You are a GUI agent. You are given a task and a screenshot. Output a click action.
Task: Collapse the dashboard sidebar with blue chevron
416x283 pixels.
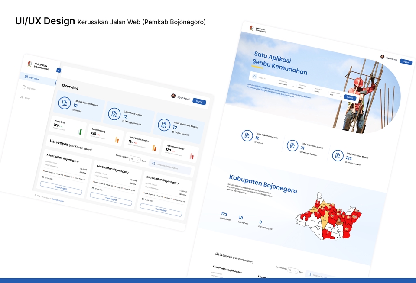pos(58,70)
